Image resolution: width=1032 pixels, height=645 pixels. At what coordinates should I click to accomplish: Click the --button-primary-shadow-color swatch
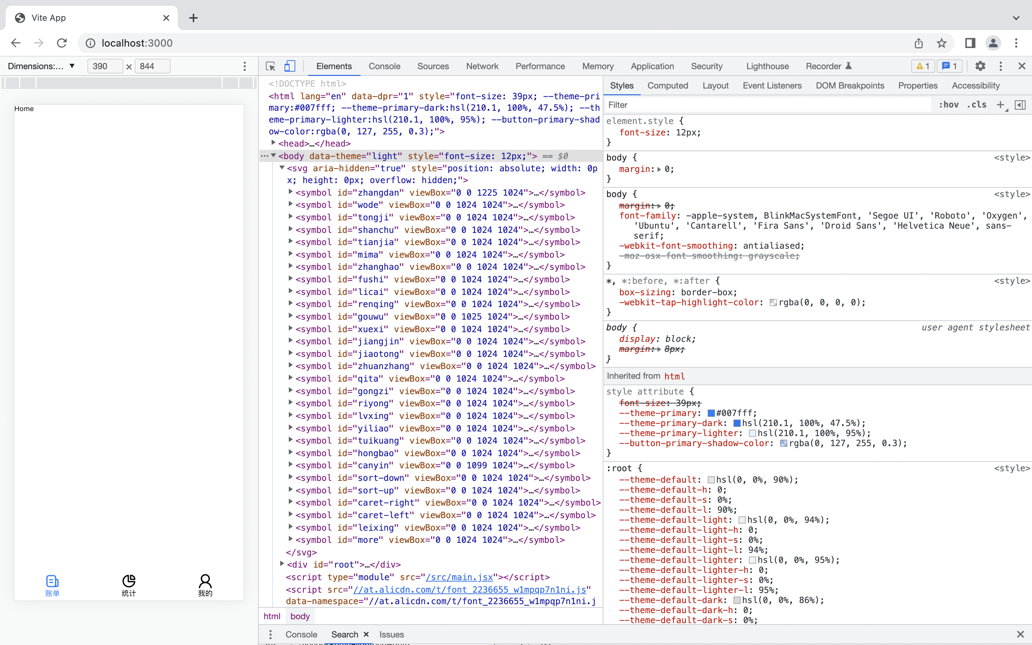[x=783, y=443]
